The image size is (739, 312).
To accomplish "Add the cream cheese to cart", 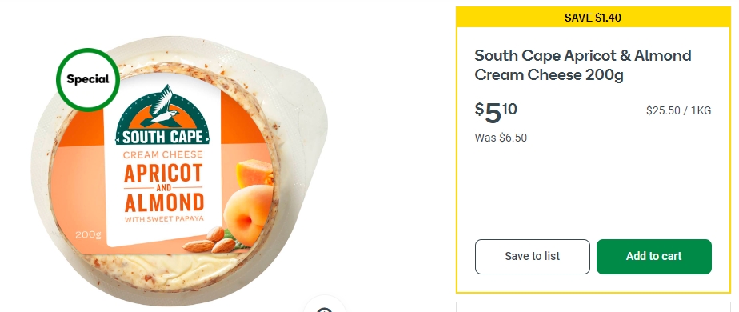I will (x=653, y=256).
